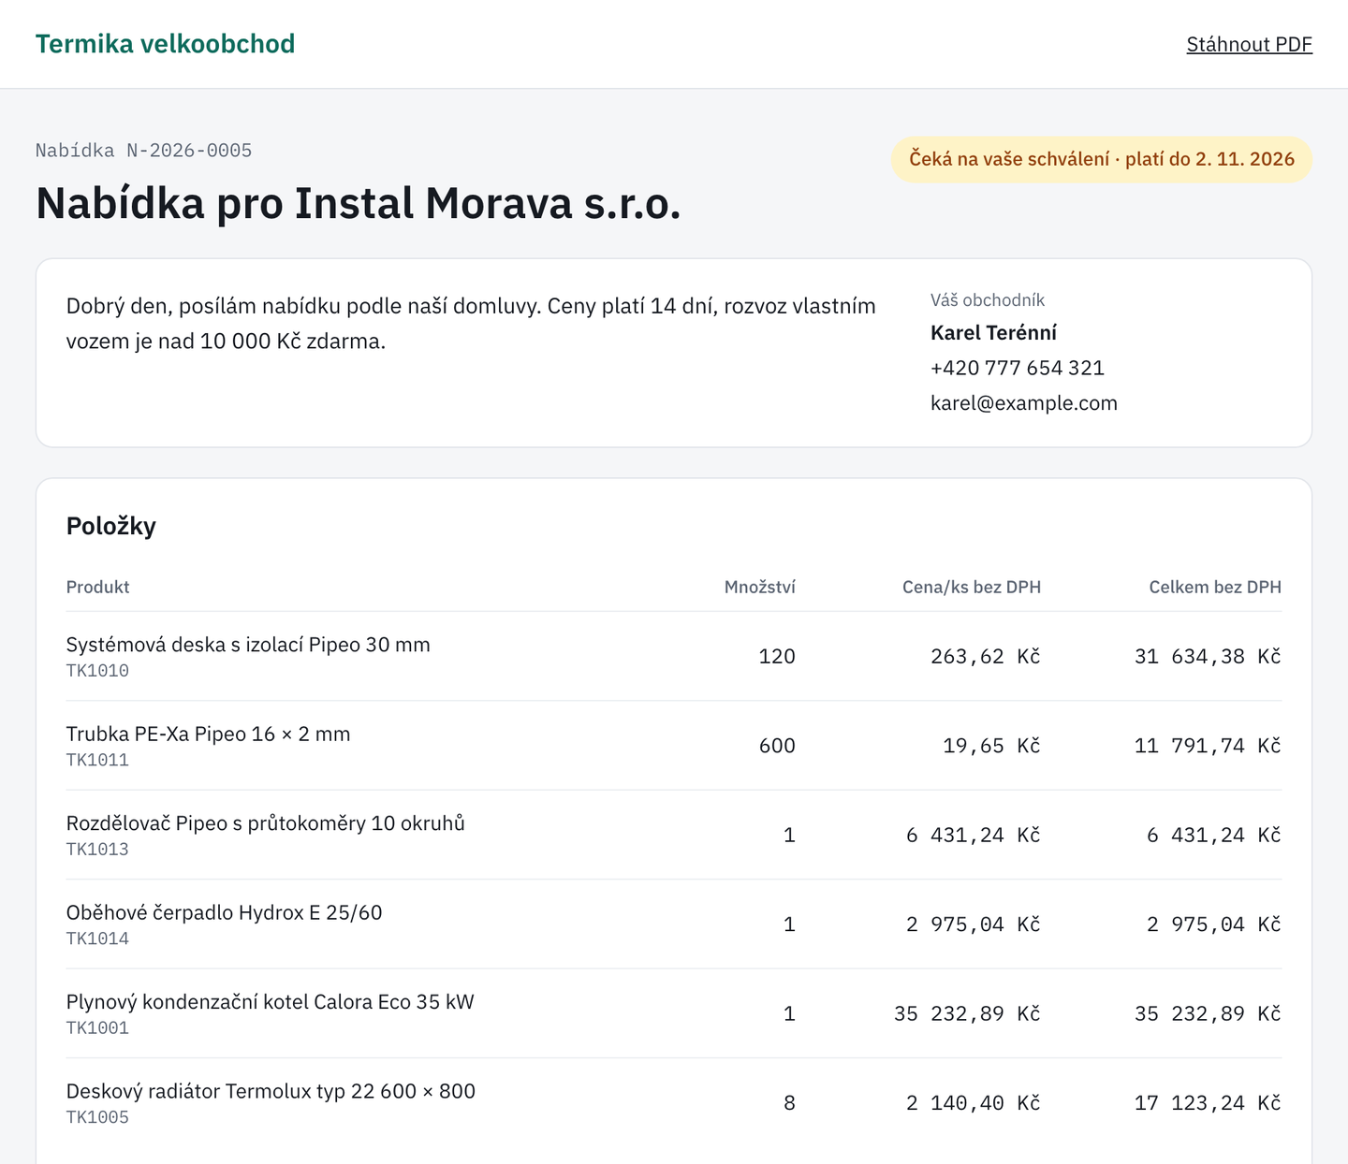Image resolution: width=1348 pixels, height=1164 pixels.
Task: Select product 'Rozdělovač Pipeo s průtokoměry 10 okruhů'
Action: pyautogui.click(x=266, y=823)
